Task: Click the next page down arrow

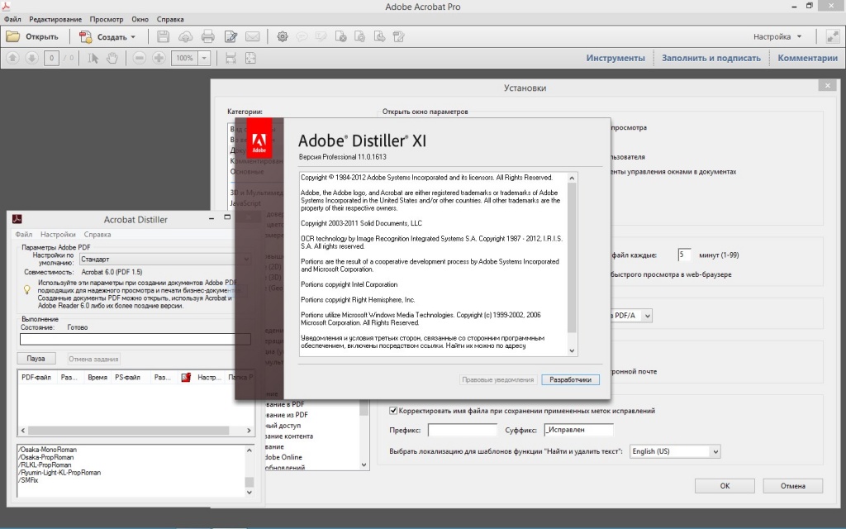Action: pyautogui.click(x=32, y=58)
